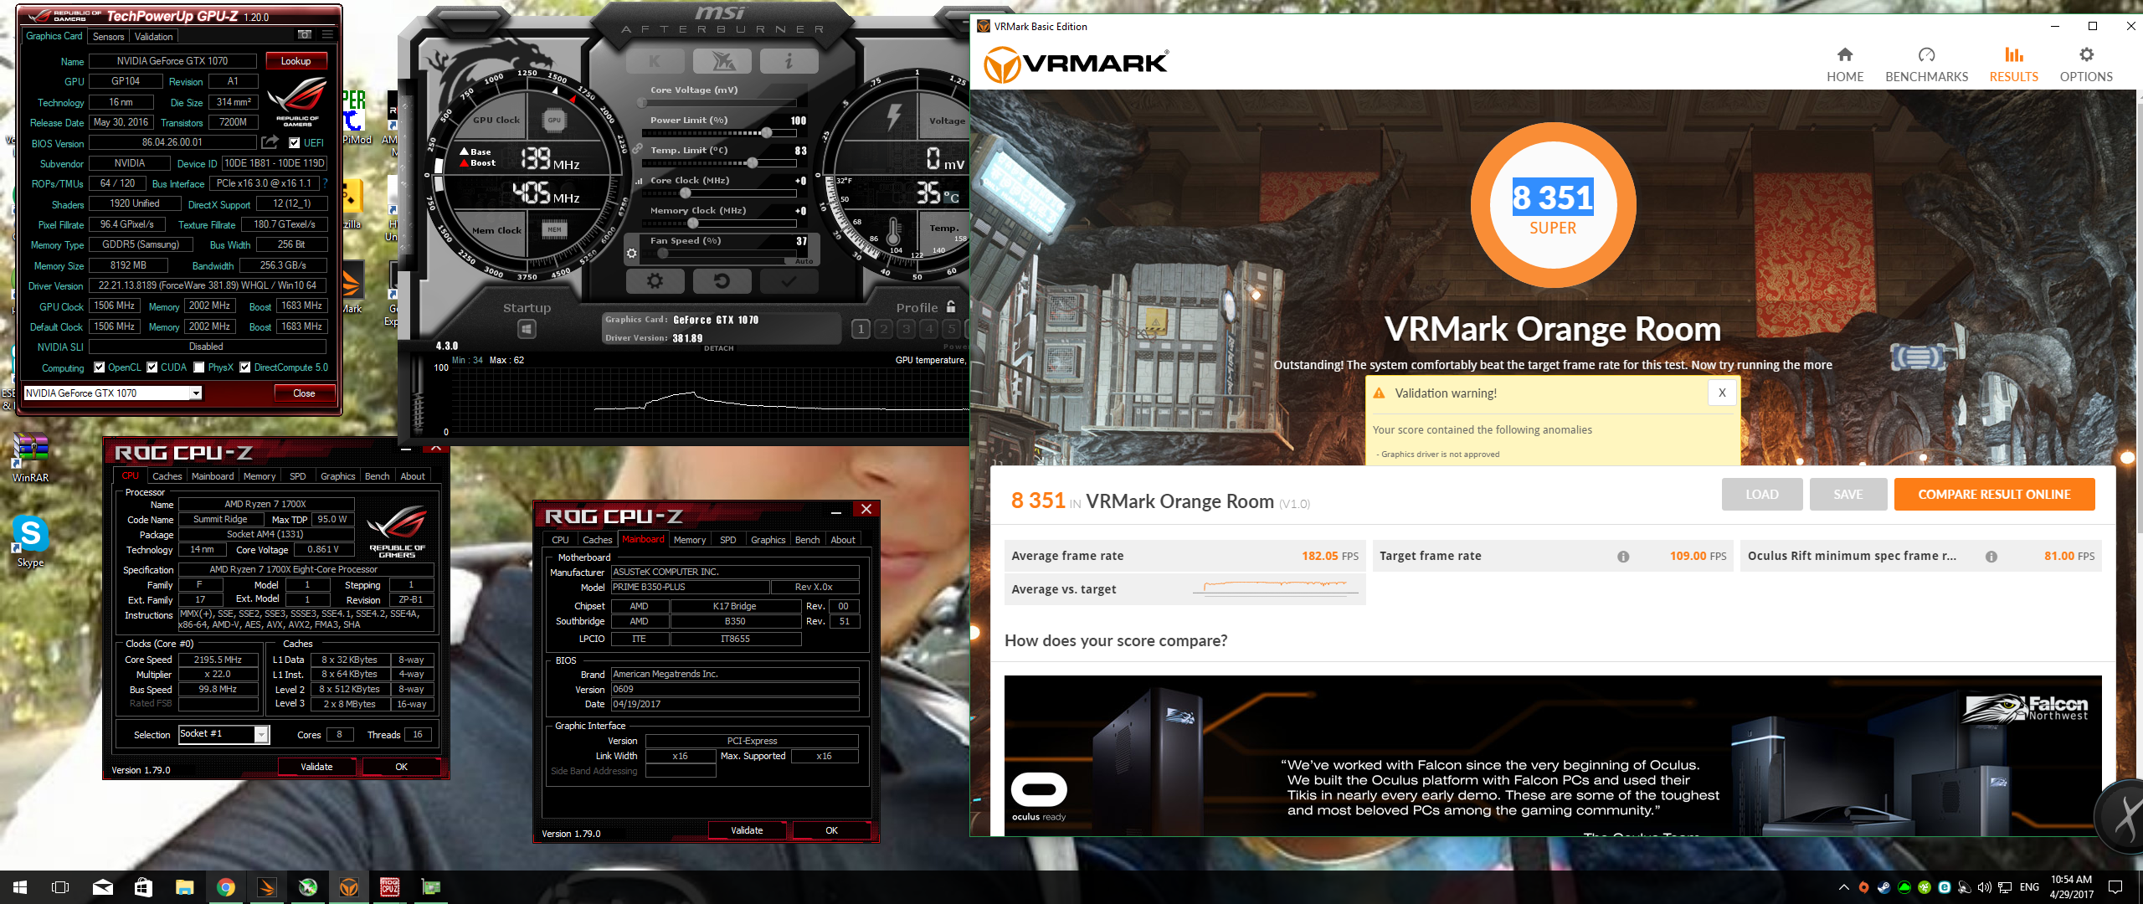This screenshot has height=904, width=2143.
Task: Click Validate in CPU-Z mainboard window
Action: [x=747, y=830]
